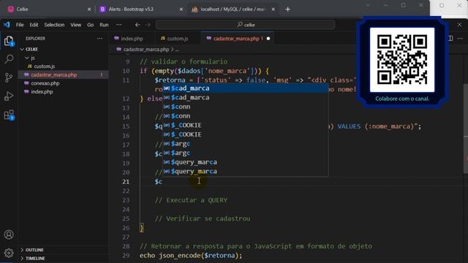Switch to the custom.js editor tab
The height and width of the screenshot is (263, 468).
point(177,39)
